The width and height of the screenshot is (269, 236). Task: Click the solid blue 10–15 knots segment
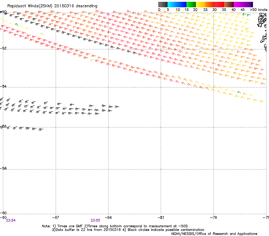[182, 4]
